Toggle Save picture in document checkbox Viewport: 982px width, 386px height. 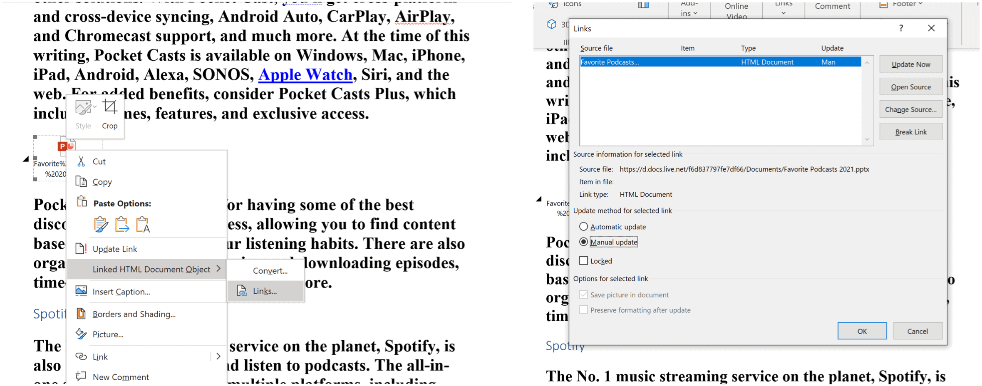pos(584,295)
